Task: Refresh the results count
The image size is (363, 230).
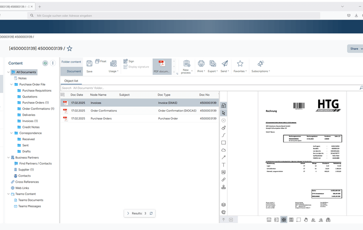Action: (x=151, y=213)
